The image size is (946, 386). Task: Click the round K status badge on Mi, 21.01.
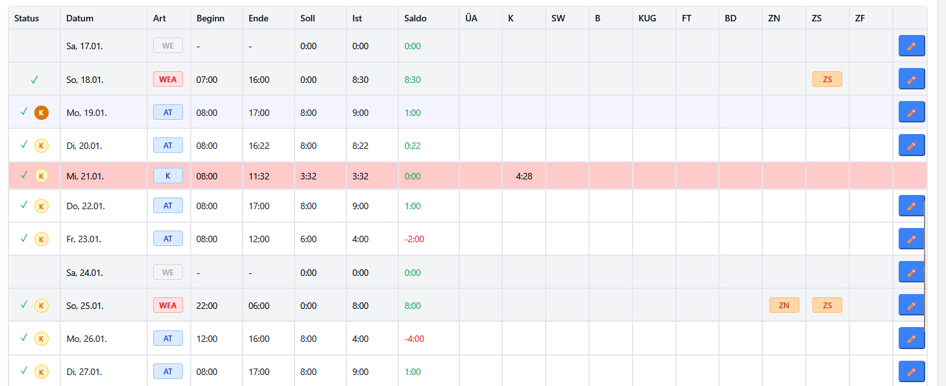pos(42,176)
